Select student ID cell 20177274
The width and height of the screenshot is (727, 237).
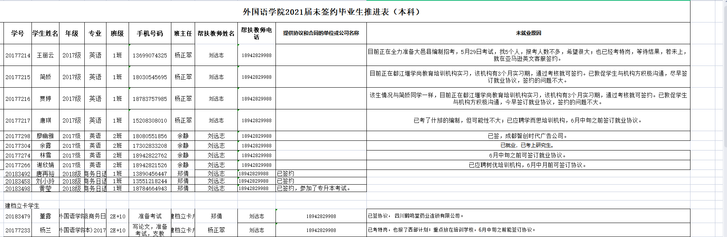point(18,155)
